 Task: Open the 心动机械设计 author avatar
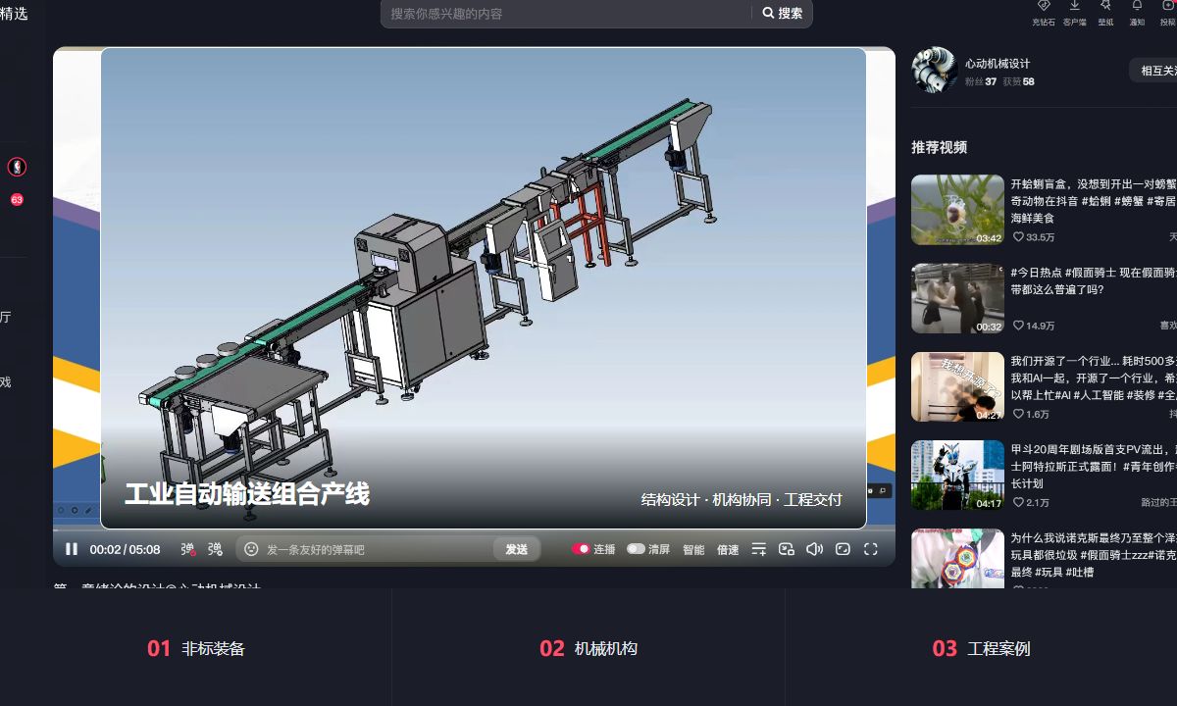tap(935, 71)
